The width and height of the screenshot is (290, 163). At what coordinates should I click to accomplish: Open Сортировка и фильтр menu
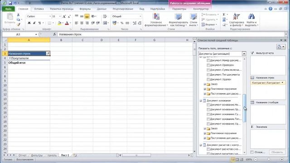click(237, 20)
